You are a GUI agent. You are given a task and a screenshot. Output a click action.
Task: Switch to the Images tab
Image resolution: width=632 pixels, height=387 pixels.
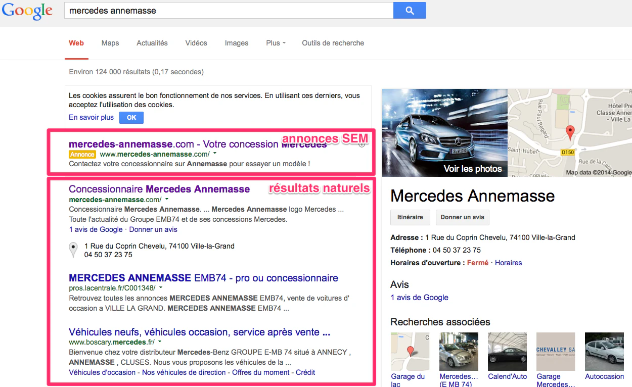[x=237, y=43]
